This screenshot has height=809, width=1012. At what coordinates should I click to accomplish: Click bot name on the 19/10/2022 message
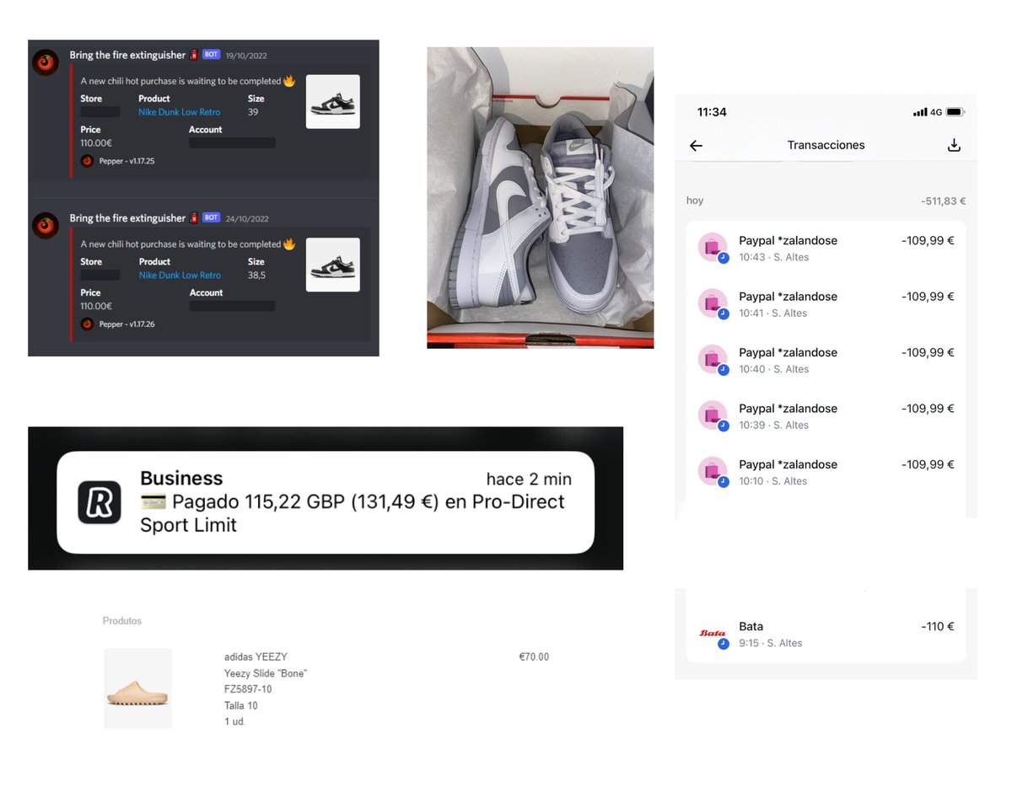pos(127,55)
